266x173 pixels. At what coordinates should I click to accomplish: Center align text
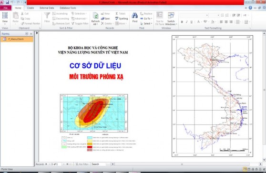(x=226, y=22)
